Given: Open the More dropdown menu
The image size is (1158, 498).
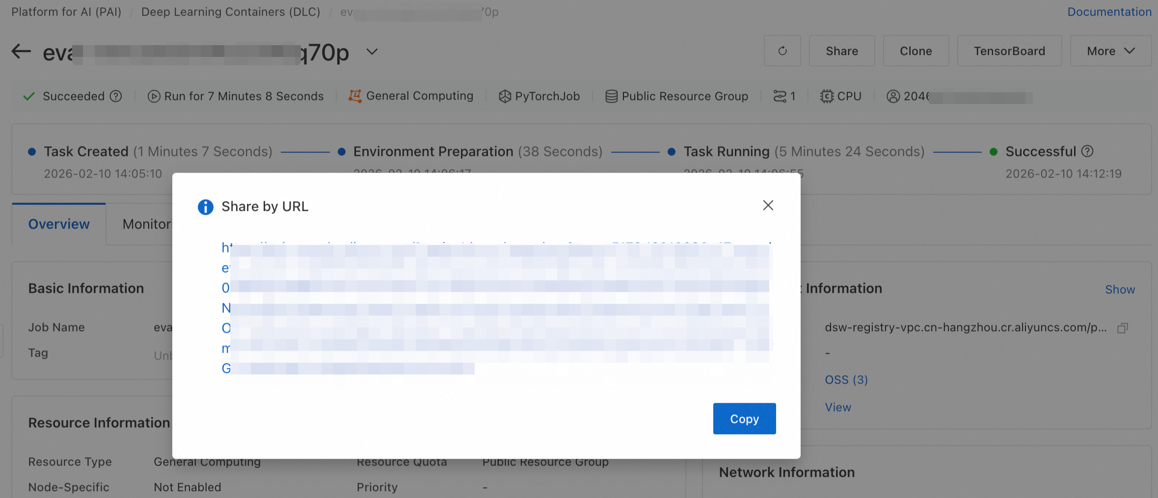Looking at the screenshot, I should point(1110,51).
